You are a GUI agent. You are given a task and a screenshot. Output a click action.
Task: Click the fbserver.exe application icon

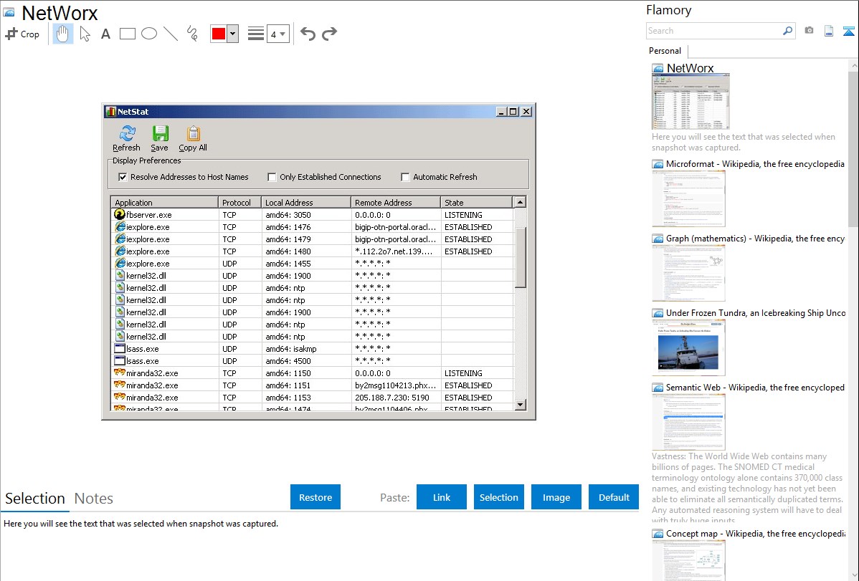pyautogui.click(x=120, y=214)
